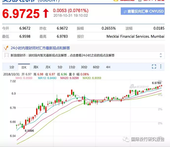Switch to the 4H chart tab
This screenshot has width=170, height=147.
point(108,67)
